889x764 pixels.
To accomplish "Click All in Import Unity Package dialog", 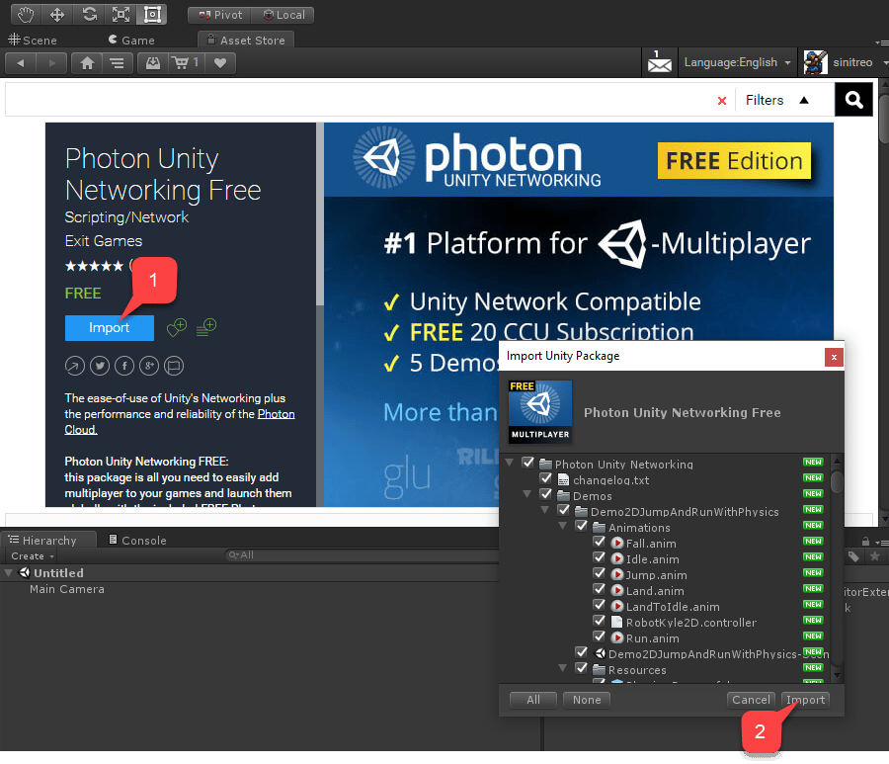I will pyautogui.click(x=533, y=700).
